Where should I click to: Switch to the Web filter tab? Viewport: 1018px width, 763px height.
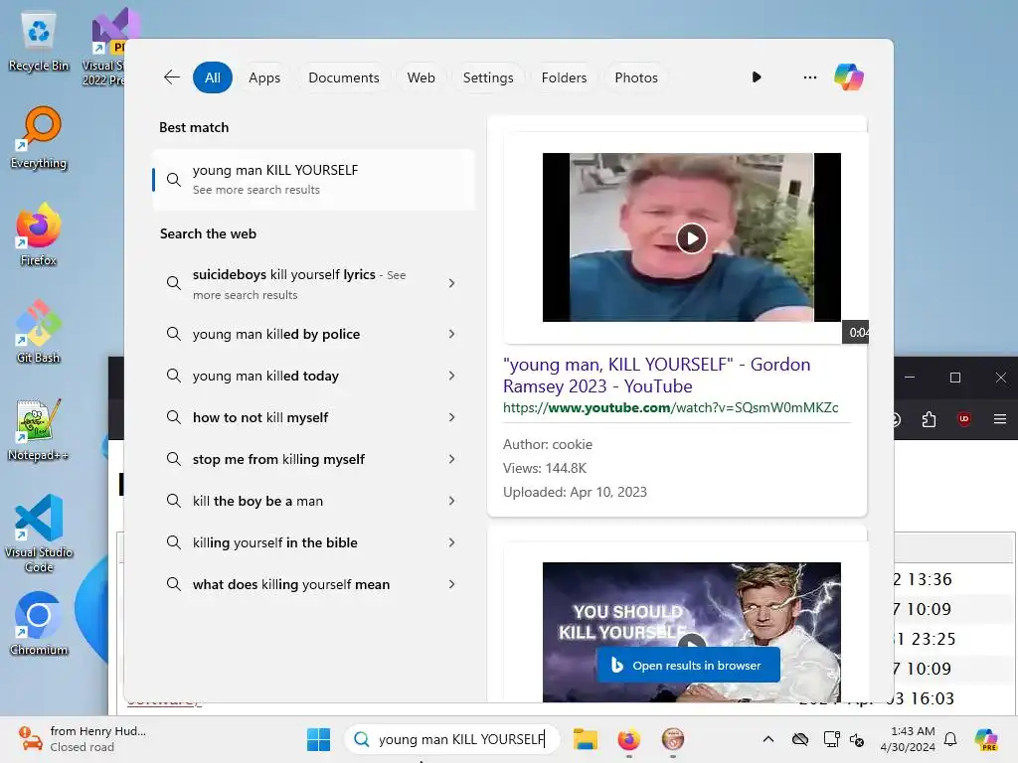pos(421,77)
